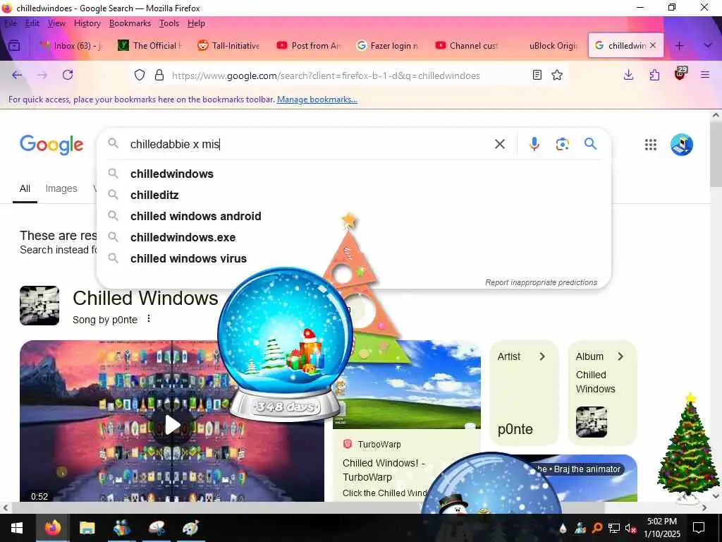Start Google voice search microphone
This screenshot has height=542, width=722.
534,144
